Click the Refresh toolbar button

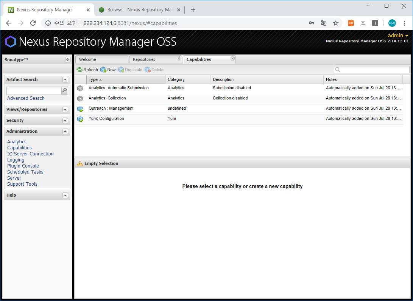[87, 70]
